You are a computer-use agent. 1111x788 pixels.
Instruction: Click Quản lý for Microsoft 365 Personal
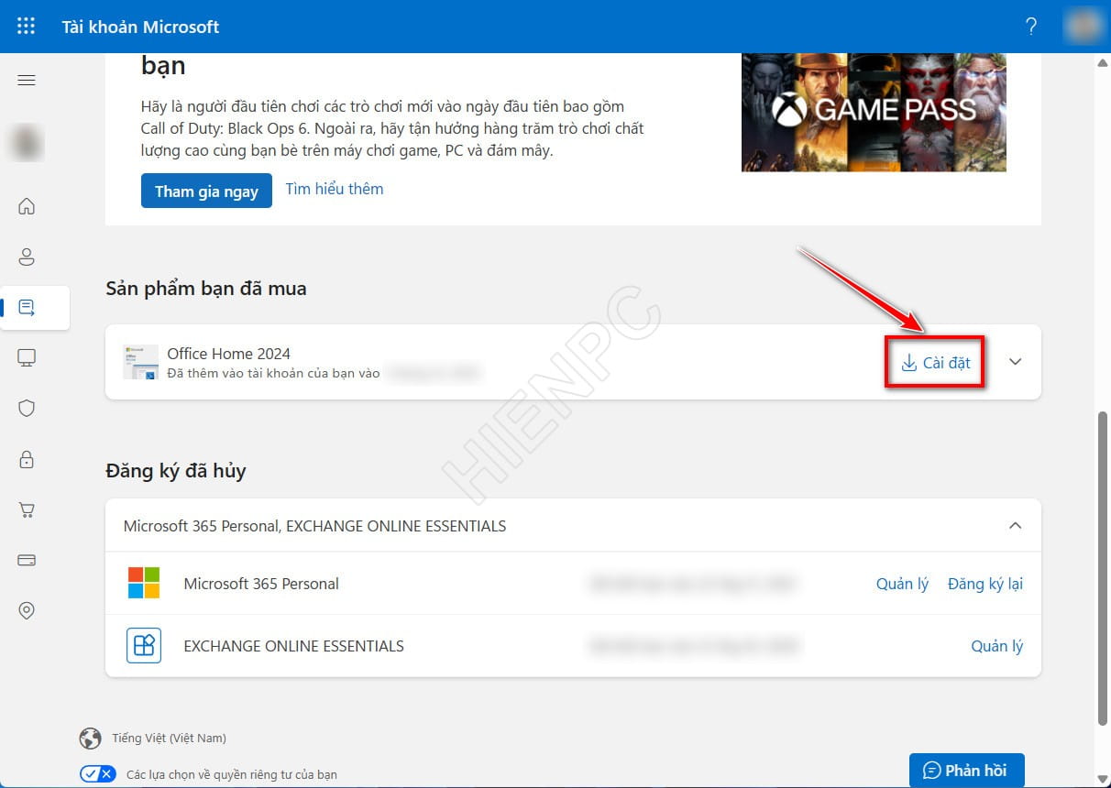point(902,584)
